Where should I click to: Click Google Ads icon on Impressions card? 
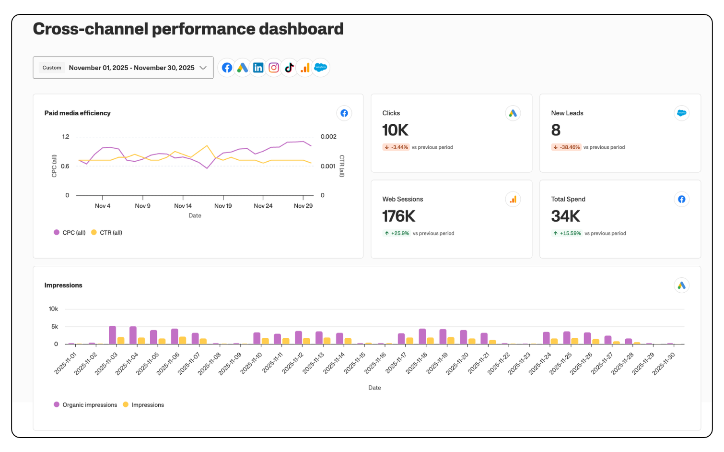[681, 285]
